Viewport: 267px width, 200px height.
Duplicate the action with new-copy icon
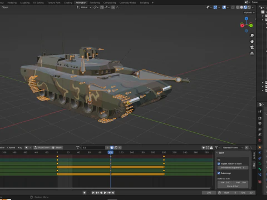click(116, 148)
